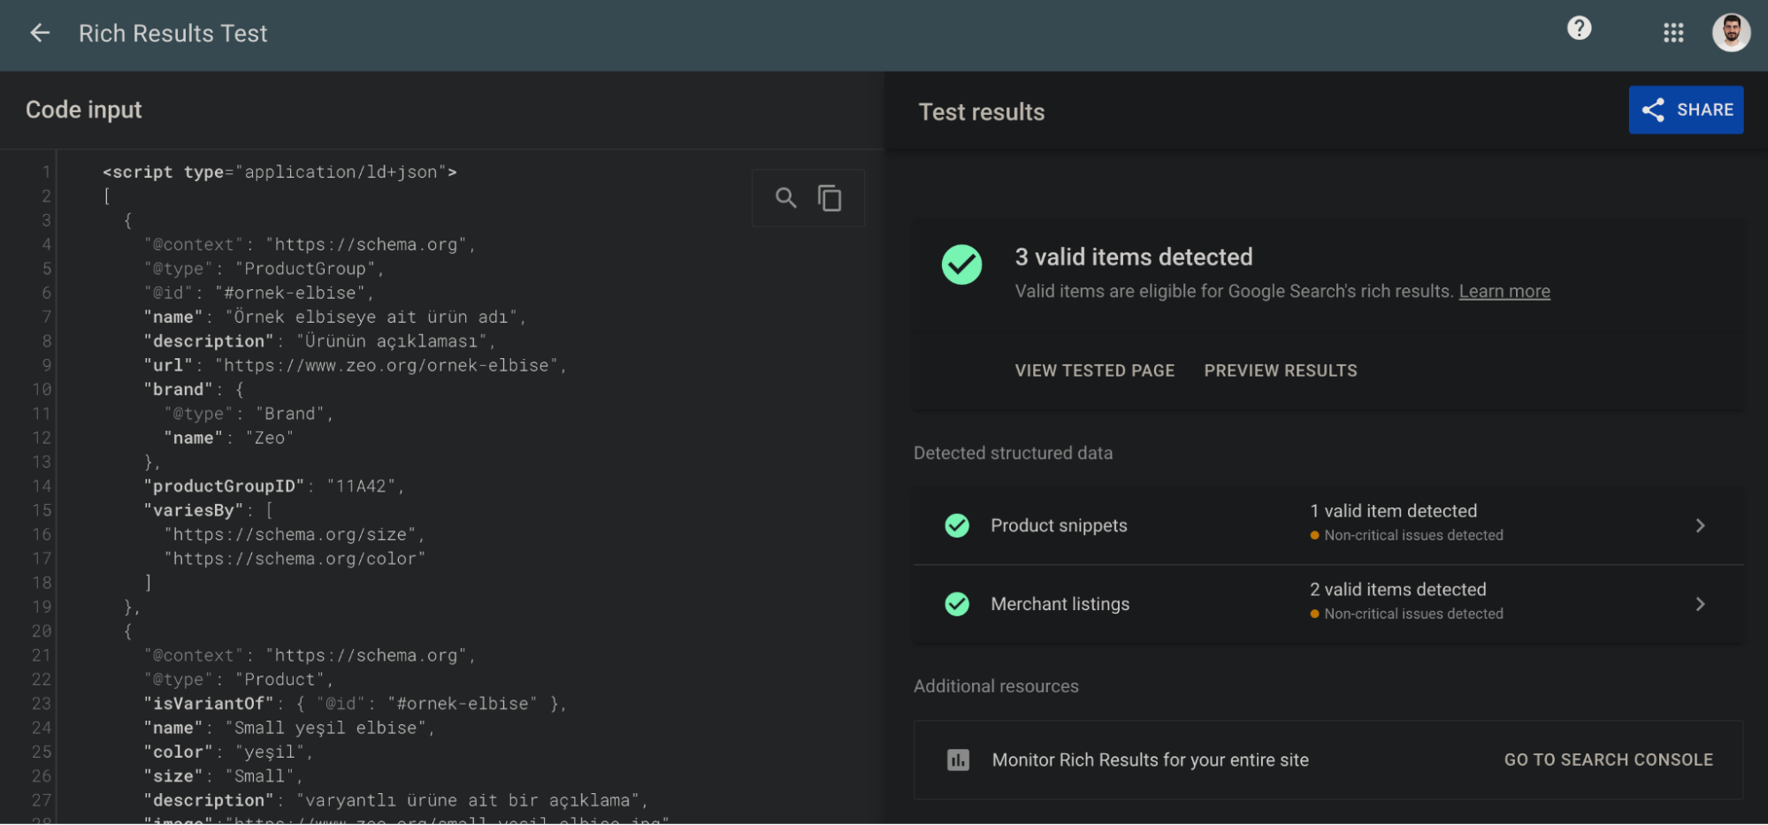The height and width of the screenshot is (825, 1768).
Task: Go back with the arrow icon
Action: tap(40, 34)
